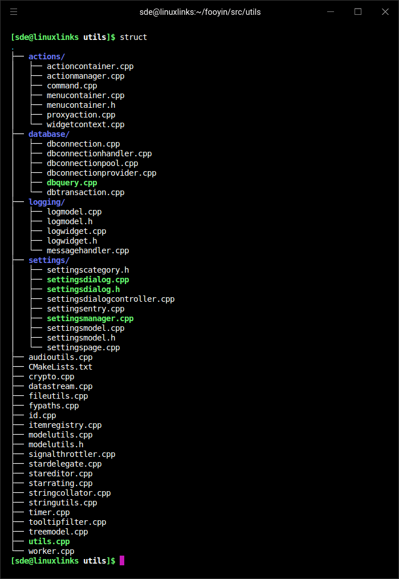Screen dimensions: 399x579
Task: Click the struct command text
Action: coord(133,37)
